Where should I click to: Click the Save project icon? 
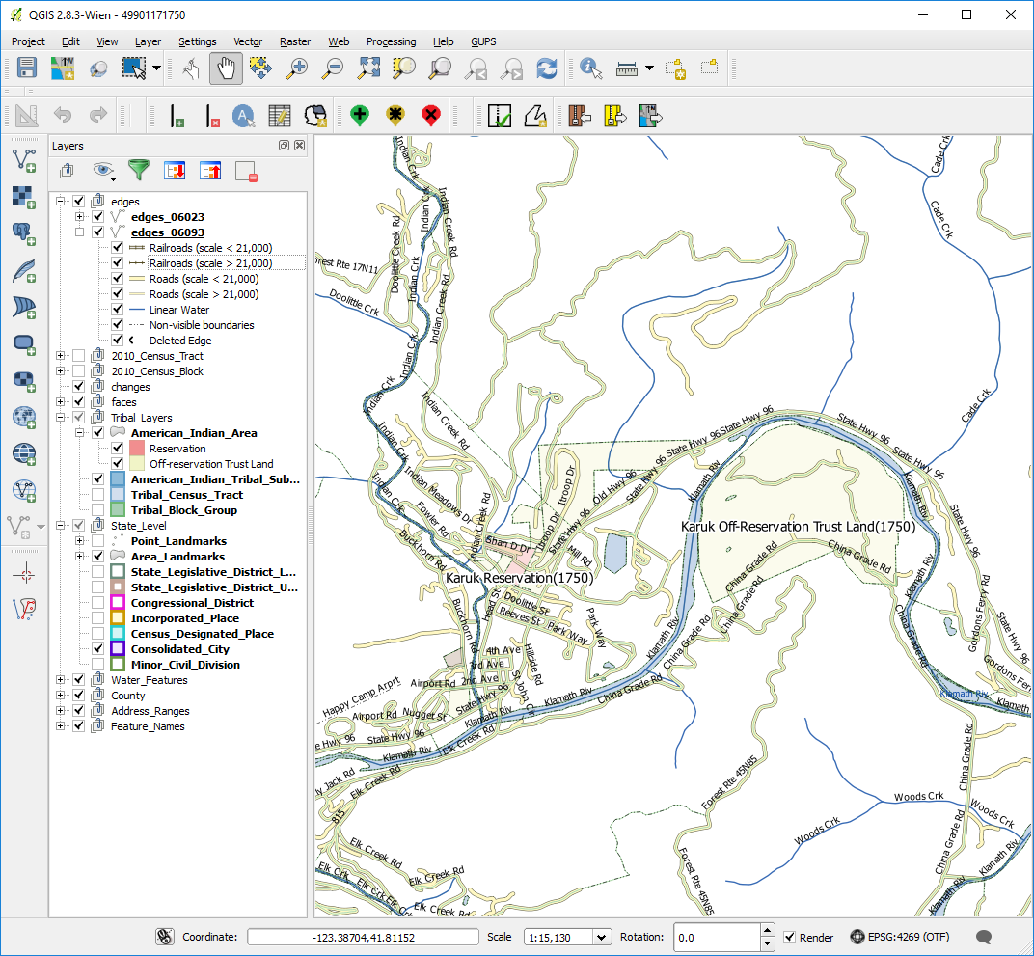pyautogui.click(x=27, y=68)
